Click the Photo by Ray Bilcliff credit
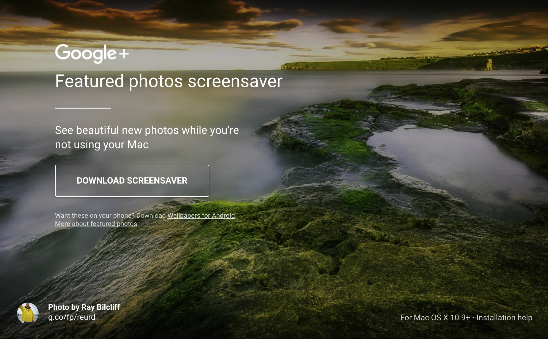The width and height of the screenshot is (548, 339). [84, 307]
